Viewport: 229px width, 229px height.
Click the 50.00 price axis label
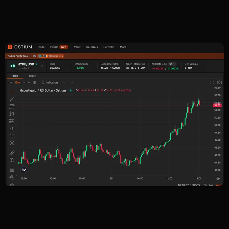[x=217, y=125]
